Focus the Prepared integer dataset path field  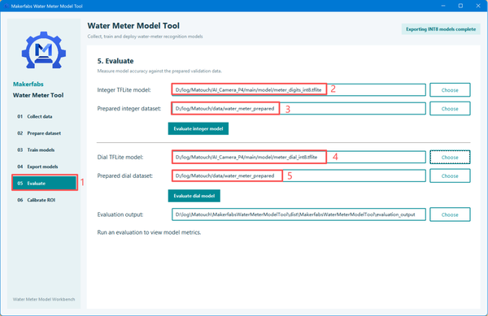tap(298, 108)
